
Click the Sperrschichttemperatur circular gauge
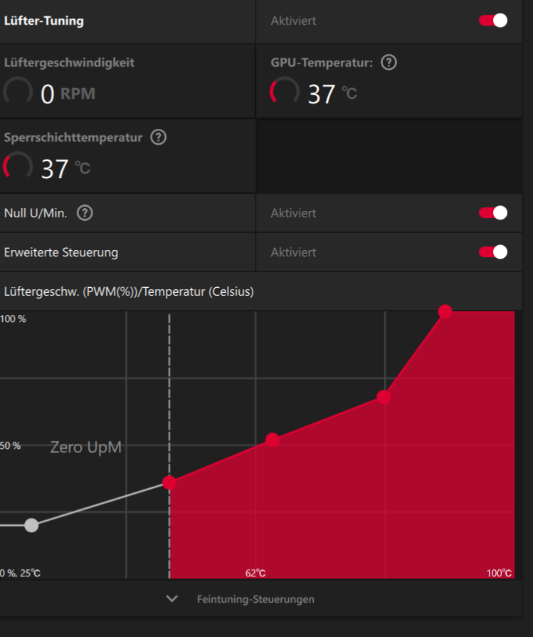[18, 166]
